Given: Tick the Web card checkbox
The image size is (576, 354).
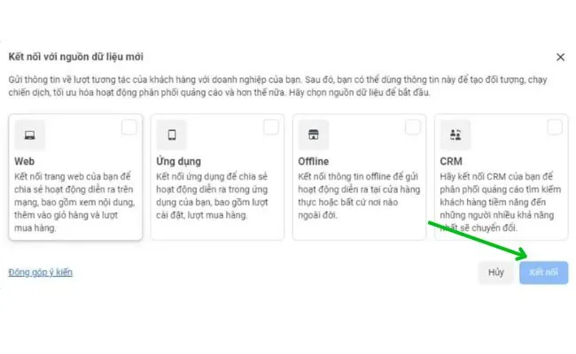Looking at the screenshot, I should coord(129,127).
